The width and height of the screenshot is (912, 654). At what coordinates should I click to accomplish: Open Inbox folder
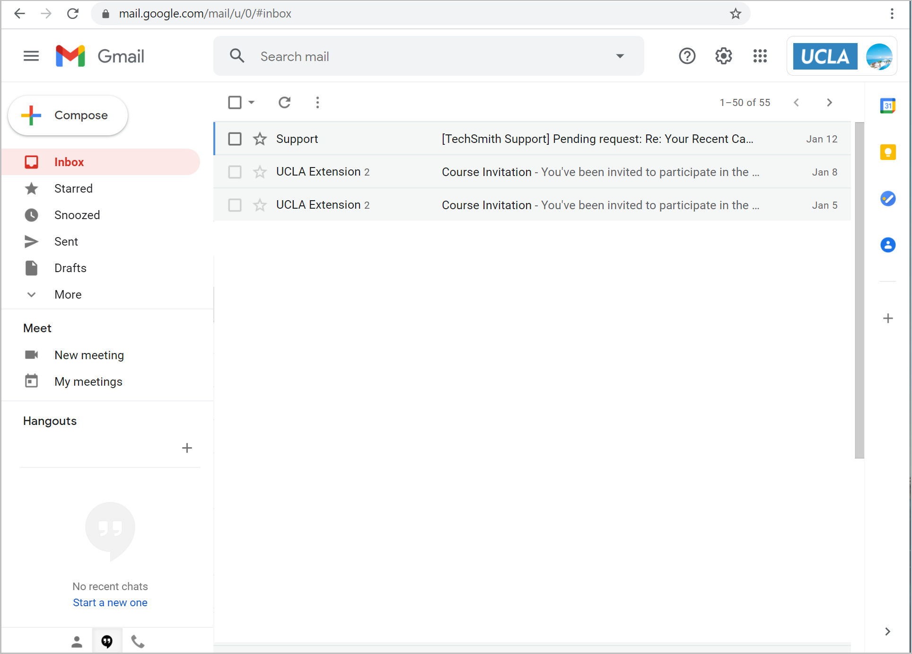pos(100,162)
